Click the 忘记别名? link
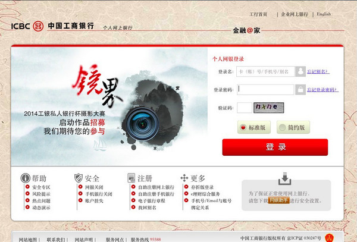The width and height of the screenshot is (357, 242). pos(318,71)
